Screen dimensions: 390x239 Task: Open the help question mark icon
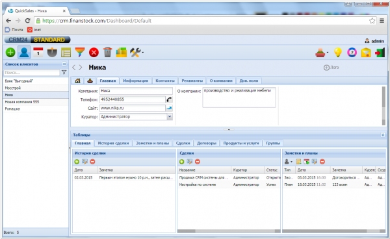tap(352, 53)
